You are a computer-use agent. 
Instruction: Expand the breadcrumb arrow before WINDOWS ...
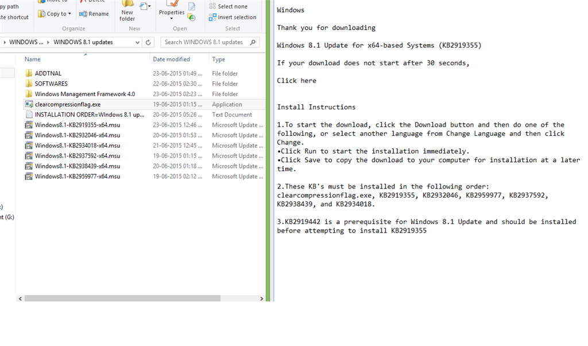click(5, 42)
